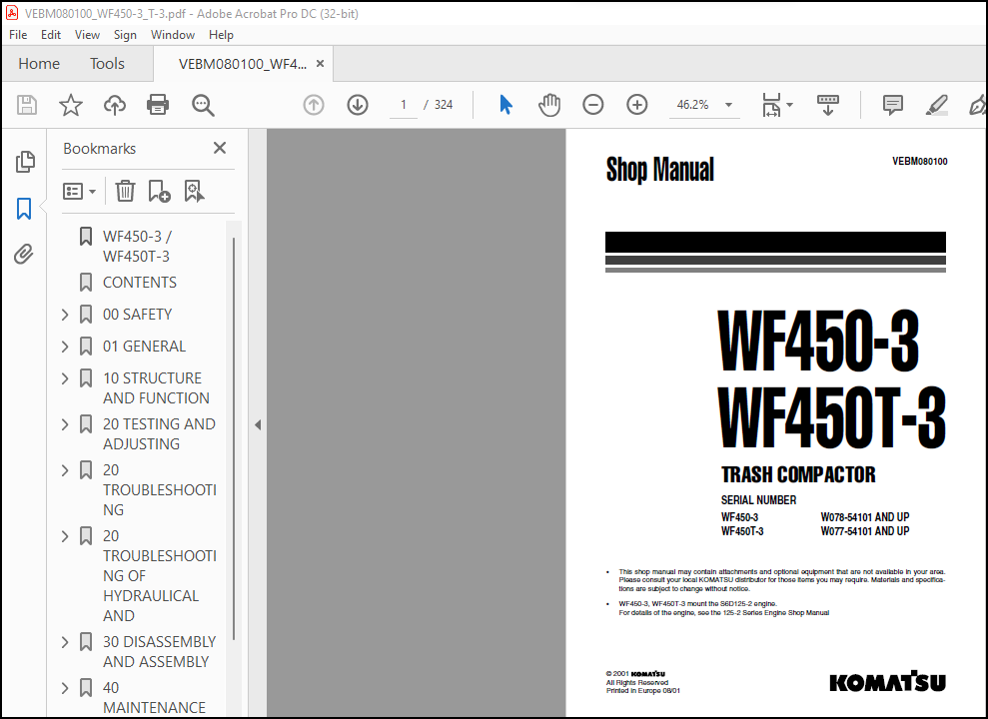Zoom out with the minus icon
The height and width of the screenshot is (719, 988).
pos(593,105)
